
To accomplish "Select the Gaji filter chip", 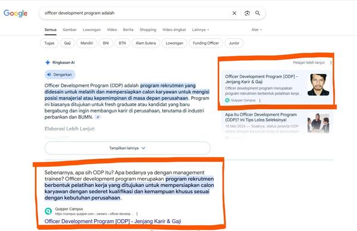I will [67, 43].
